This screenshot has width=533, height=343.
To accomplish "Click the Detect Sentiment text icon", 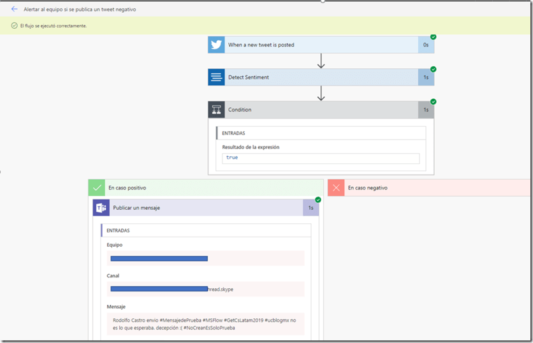I will point(216,77).
